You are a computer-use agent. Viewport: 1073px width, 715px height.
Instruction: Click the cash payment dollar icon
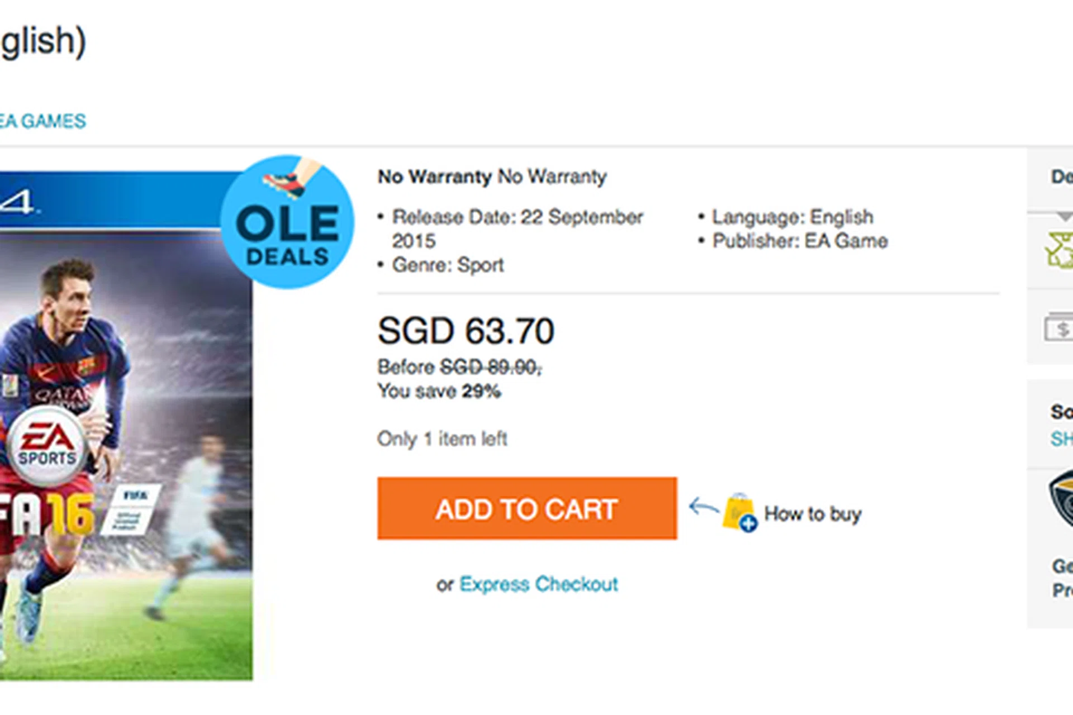tap(1060, 328)
